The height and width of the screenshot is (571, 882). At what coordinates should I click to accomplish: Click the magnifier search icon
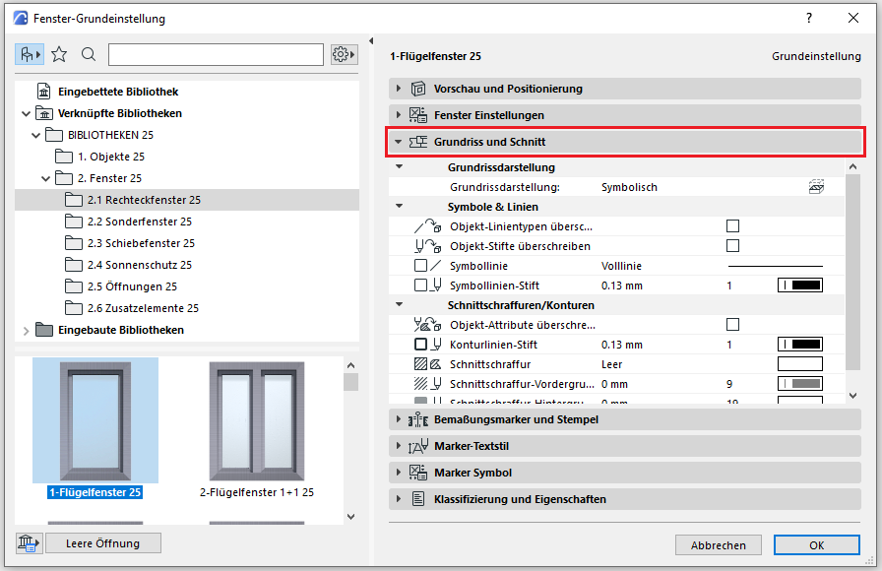[89, 55]
